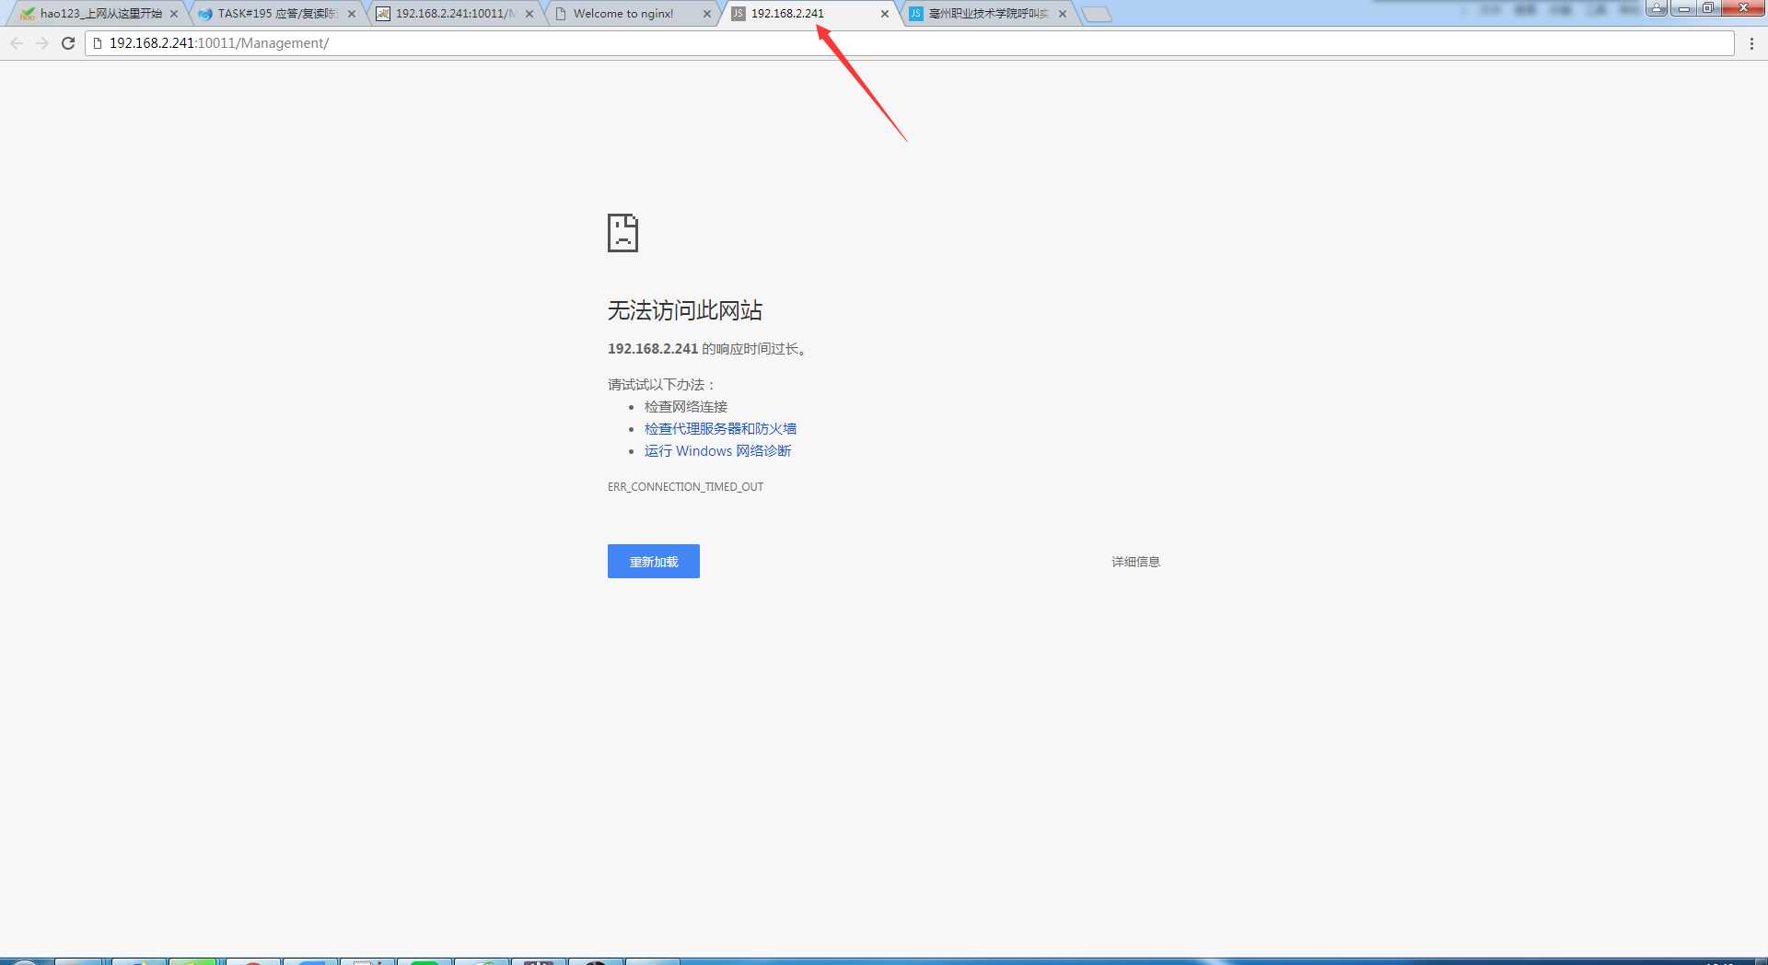
Task: Click the hao123 tab favicon
Action: [x=28, y=14]
